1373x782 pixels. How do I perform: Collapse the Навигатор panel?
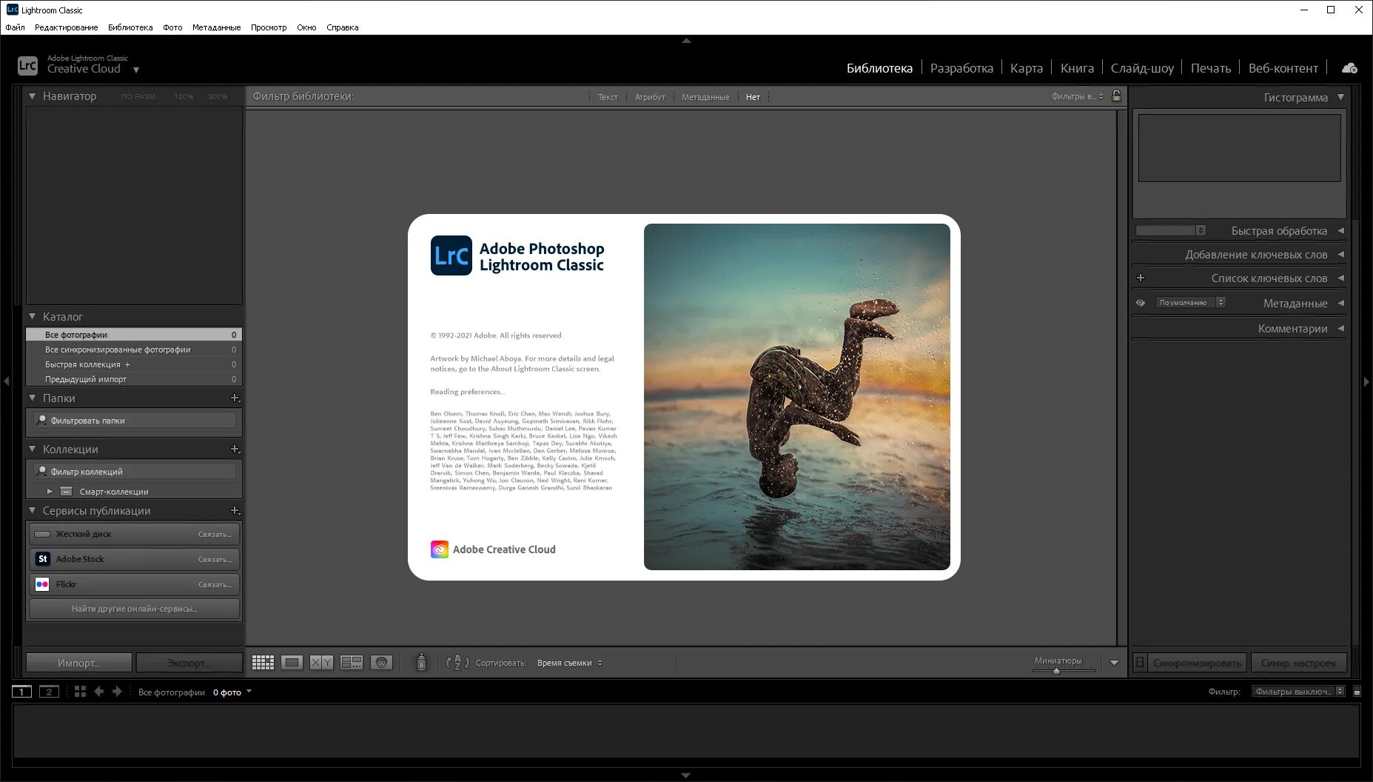click(x=32, y=96)
